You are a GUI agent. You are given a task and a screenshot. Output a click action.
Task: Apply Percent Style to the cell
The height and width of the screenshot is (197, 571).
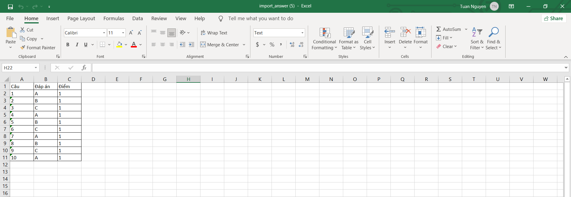272,45
